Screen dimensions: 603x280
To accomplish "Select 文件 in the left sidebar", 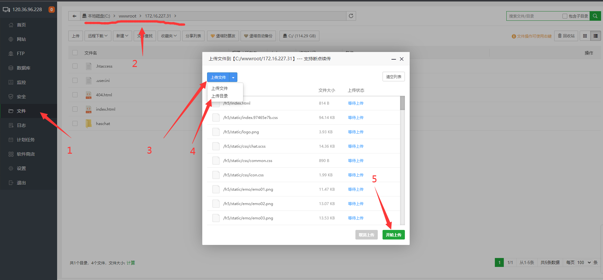I will [21, 111].
